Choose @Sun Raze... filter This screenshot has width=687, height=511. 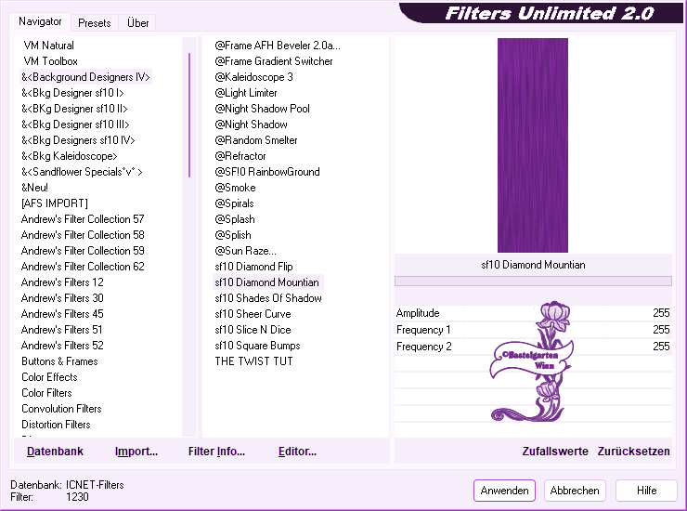(245, 251)
